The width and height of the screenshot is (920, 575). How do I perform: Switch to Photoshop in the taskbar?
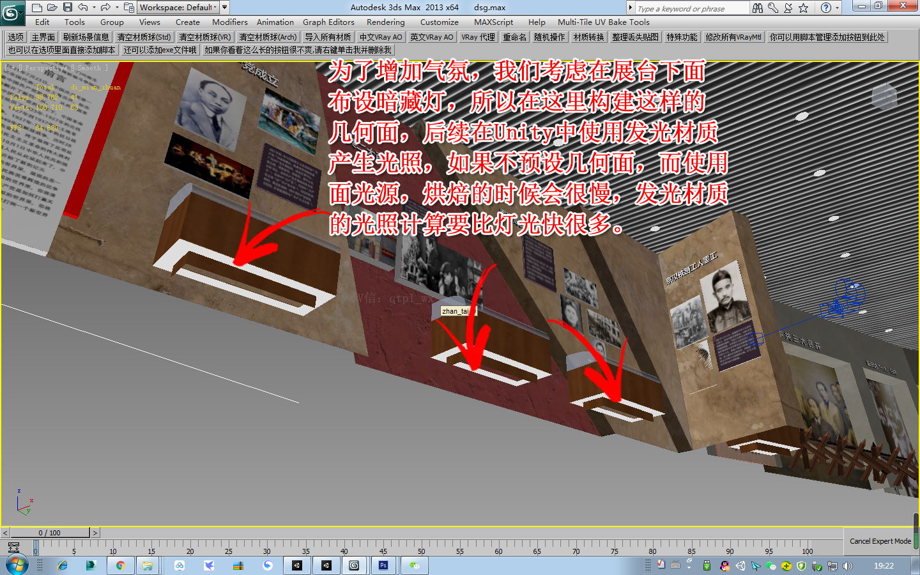pos(383,565)
